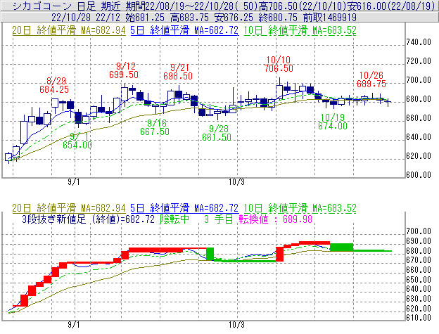
Task: Click '20日 終値平滑 MA=682.94' legend in upper chart
Action: pos(69,30)
